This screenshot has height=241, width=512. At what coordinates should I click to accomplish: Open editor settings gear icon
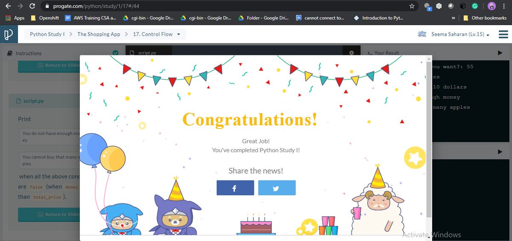pyautogui.click(x=352, y=53)
